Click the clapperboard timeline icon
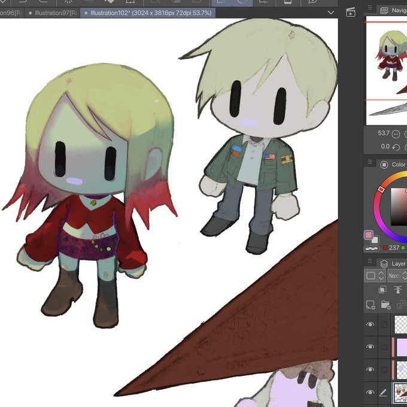The image size is (407, 407). (351, 12)
